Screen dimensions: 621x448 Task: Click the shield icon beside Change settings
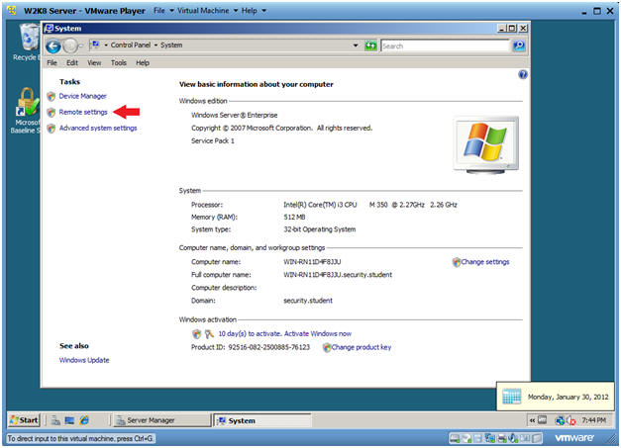coord(457,262)
